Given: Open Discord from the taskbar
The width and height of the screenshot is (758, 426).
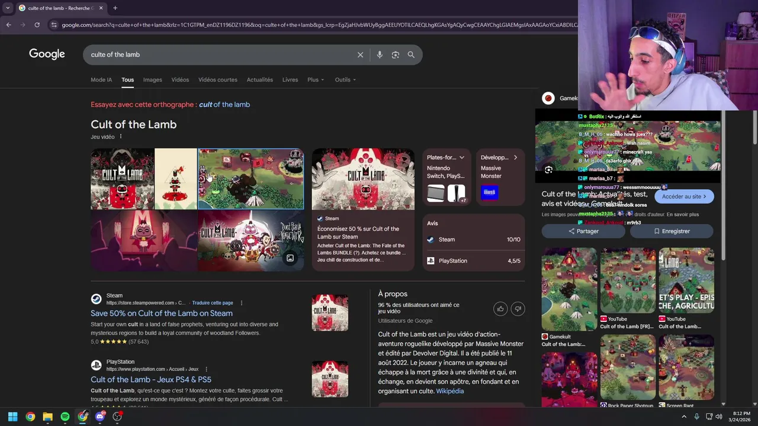Looking at the screenshot, I should [100, 417].
